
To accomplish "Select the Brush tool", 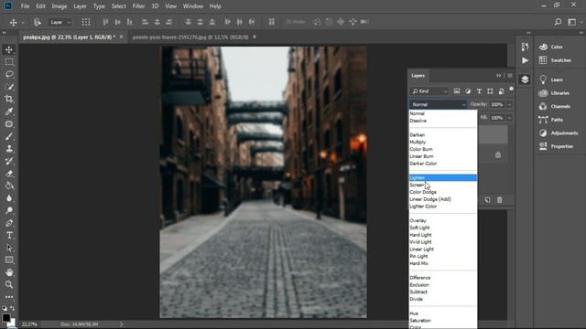I will (x=9, y=136).
